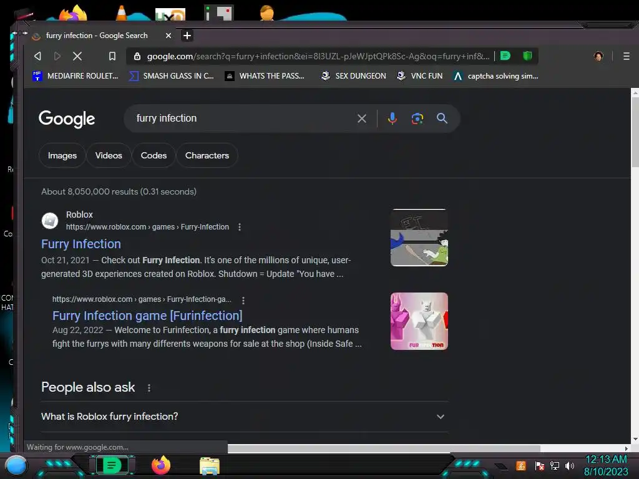Click the pink Furinfection thumbnail
The image size is (639, 479).
pos(419,321)
